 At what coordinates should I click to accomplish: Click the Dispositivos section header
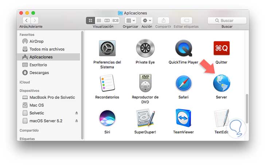coord(30,90)
